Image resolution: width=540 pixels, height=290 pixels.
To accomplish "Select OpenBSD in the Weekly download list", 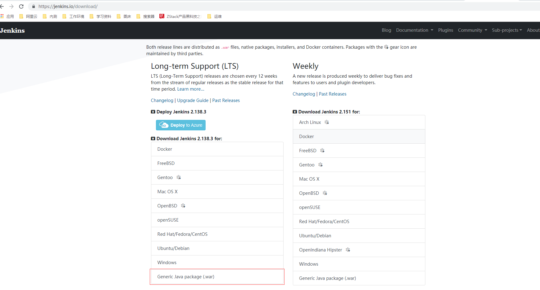I will pos(359,193).
